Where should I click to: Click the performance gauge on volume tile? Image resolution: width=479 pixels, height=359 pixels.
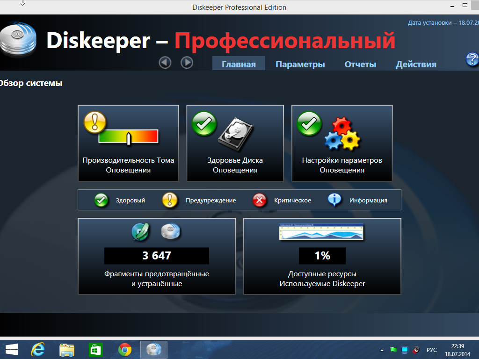click(128, 136)
